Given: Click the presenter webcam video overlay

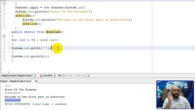Looking at the screenshot, I should (x=175, y=95).
